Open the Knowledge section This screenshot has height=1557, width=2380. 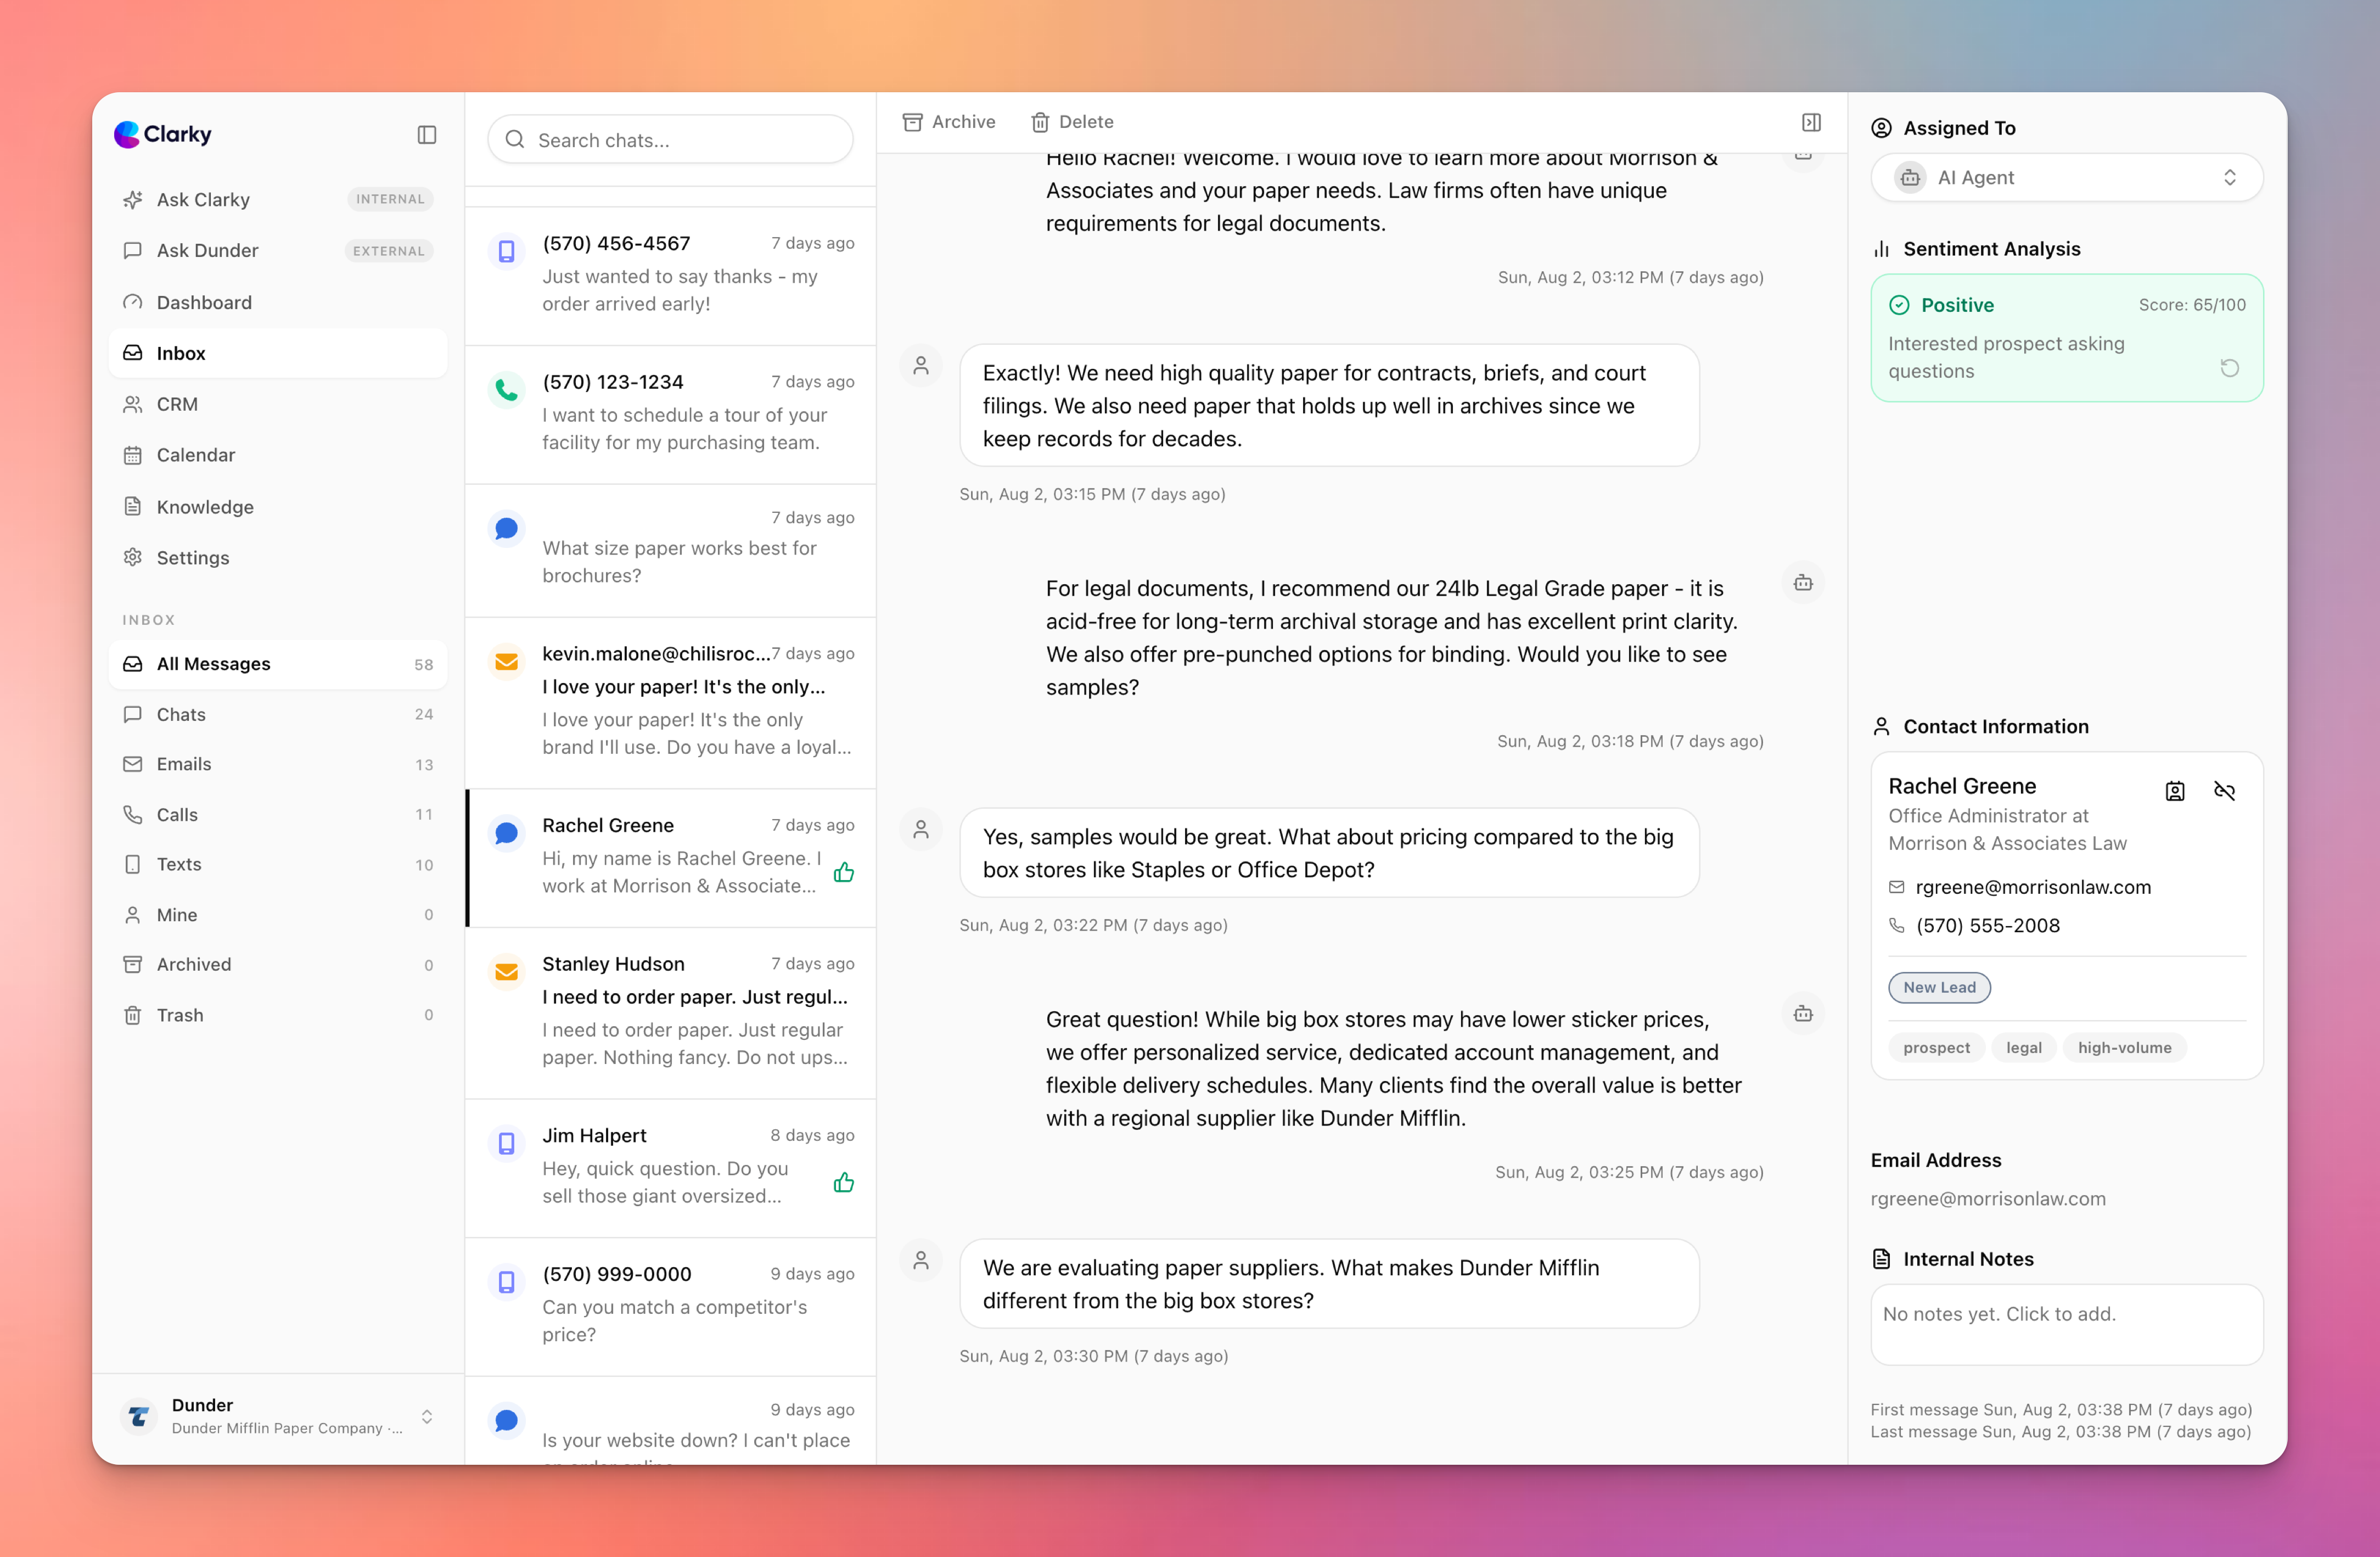pos(278,506)
